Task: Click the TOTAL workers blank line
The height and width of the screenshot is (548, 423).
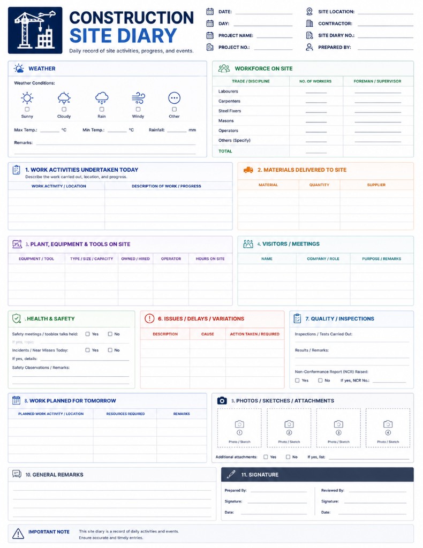Action: point(316,151)
